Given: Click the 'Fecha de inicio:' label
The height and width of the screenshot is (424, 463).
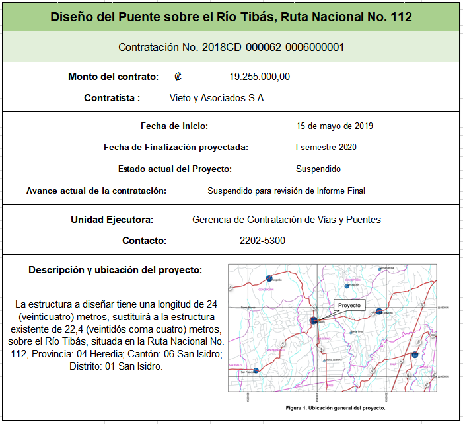Looking at the screenshot, I should [x=174, y=126].
